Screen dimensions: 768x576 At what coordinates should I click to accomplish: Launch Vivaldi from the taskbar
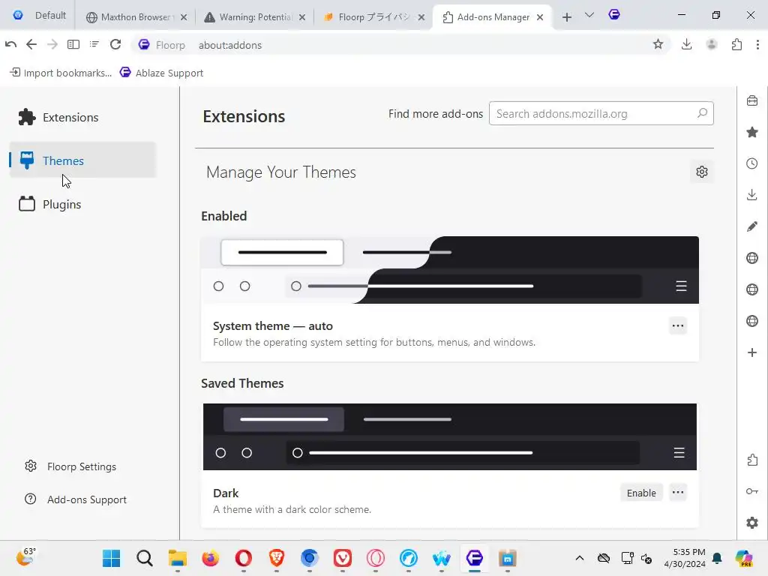tap(342, 558)
